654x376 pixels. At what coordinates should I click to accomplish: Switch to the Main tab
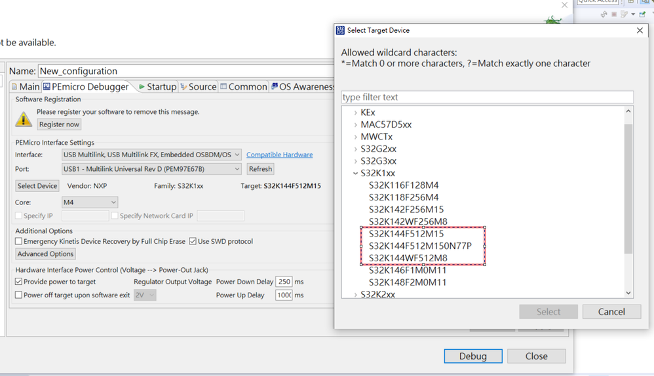pyautogui.click(x=26, y=86)
